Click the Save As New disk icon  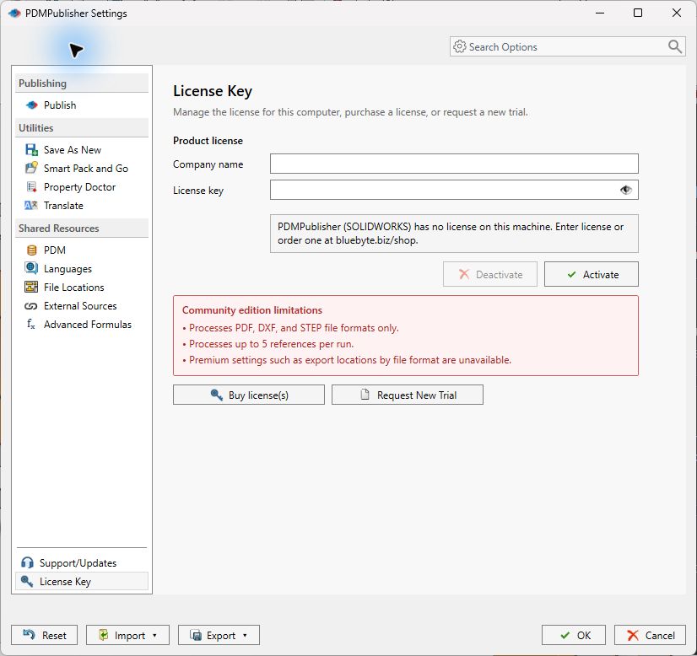pyautogui.click(x=31, y=150)
